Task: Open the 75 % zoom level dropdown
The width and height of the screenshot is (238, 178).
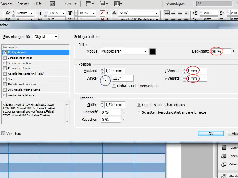Action: [x=76, y=4]
